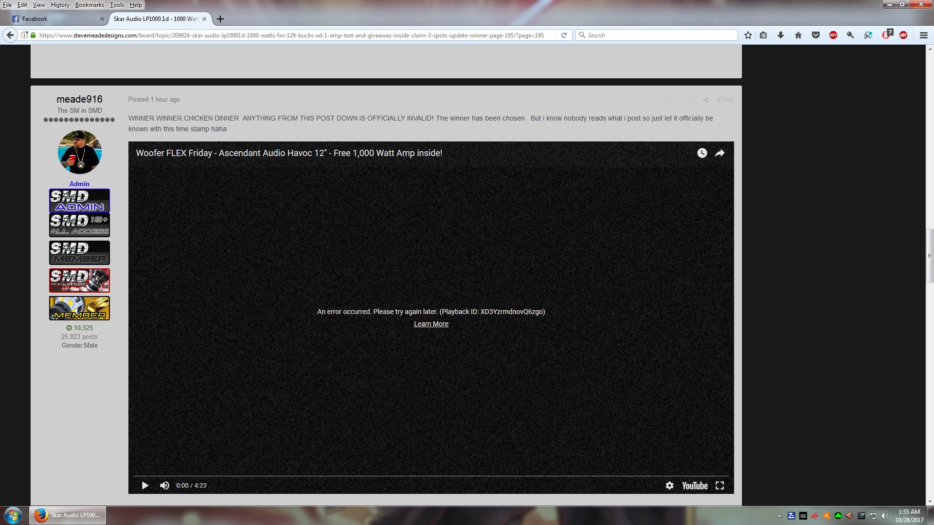
Task: Open the scissors screenshot tool icon
Action: coord(868,35)
